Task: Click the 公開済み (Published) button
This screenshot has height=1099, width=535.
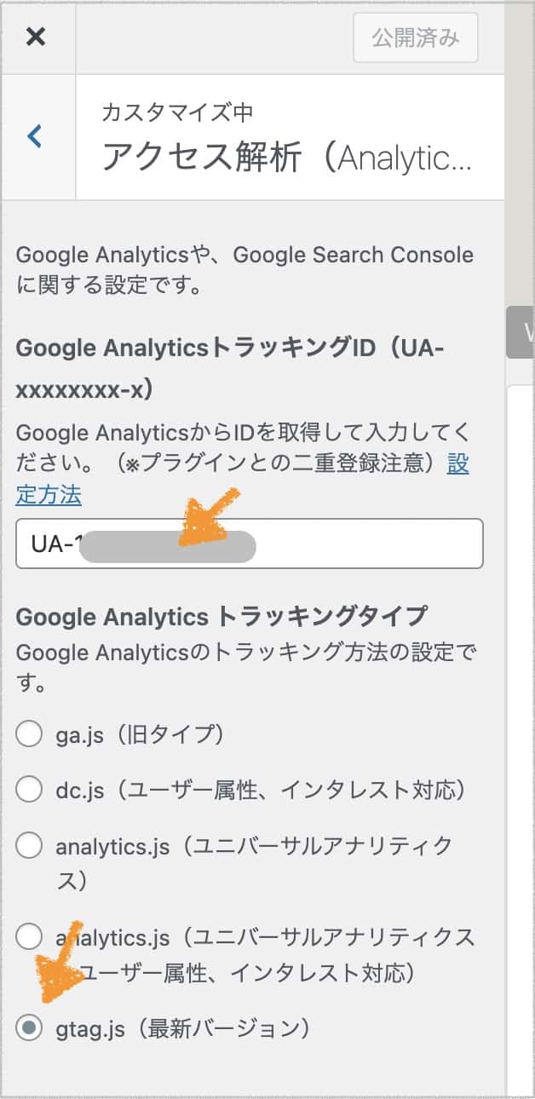Action: [x=415, y=37]
